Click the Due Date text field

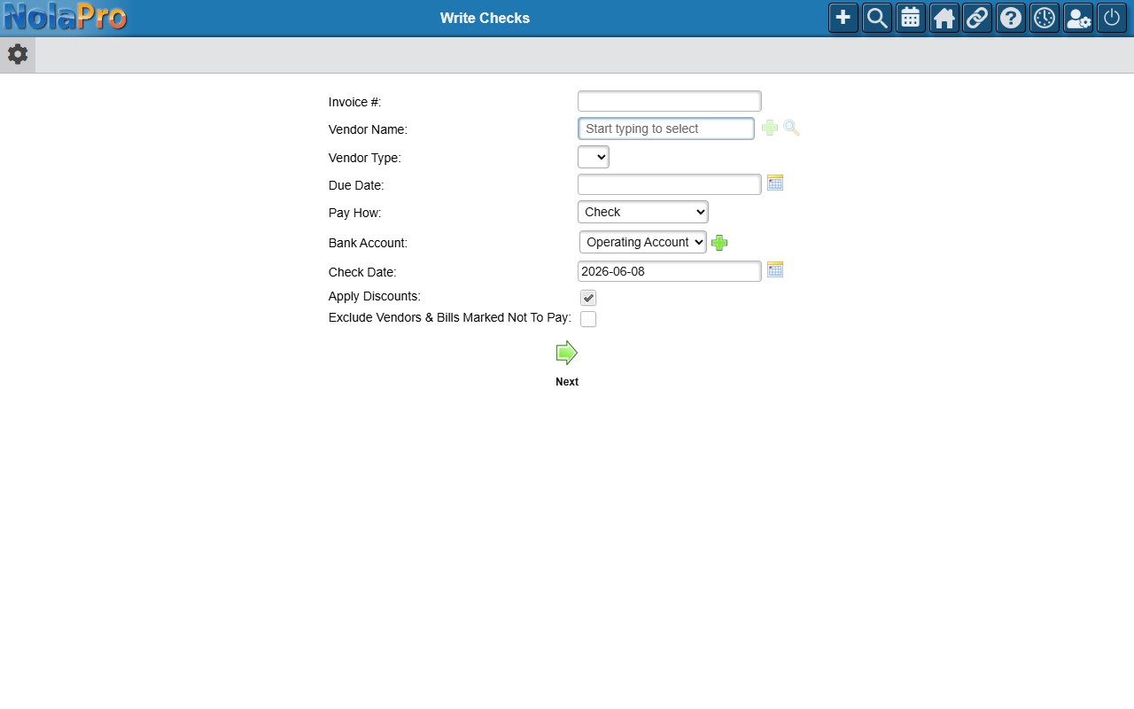point(670,184)
